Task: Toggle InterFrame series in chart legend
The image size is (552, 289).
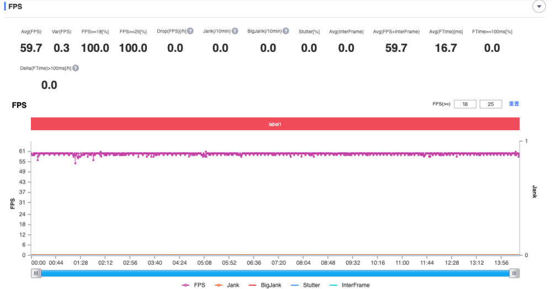Action: 349,285
